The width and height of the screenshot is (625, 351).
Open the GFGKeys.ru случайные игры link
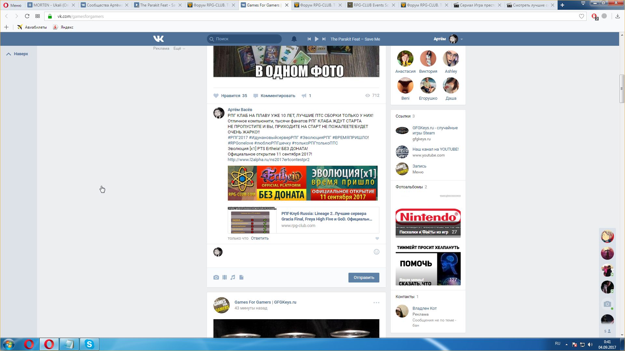[x=435, y=131]
